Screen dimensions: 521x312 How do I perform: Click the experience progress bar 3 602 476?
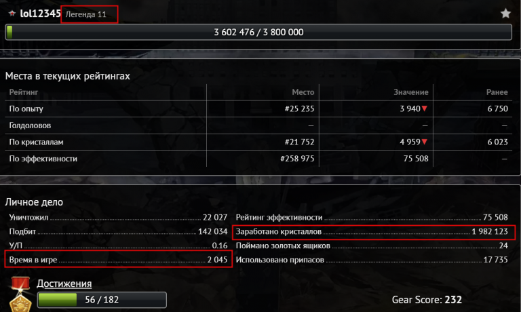[x=258, y=33]
